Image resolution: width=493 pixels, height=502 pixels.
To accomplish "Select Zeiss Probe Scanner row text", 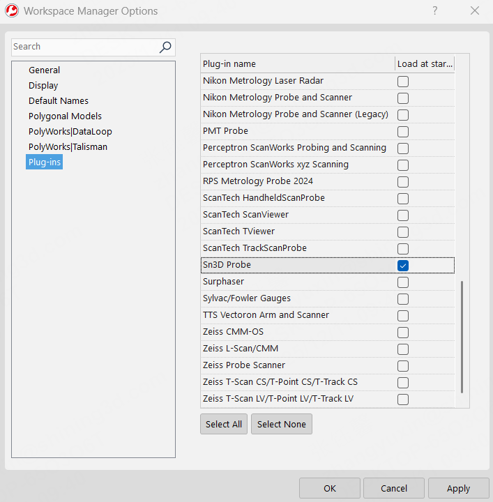I will click(244, 365).
